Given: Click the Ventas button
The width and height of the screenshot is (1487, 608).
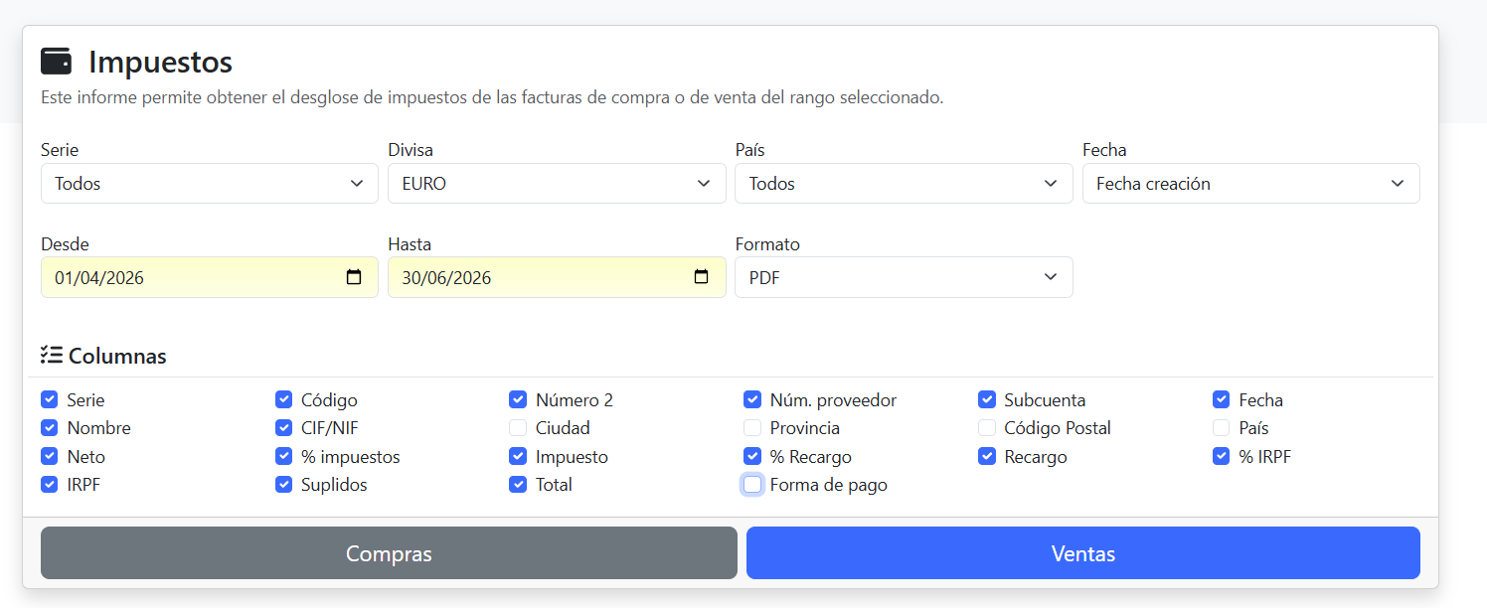Looking at the screenshot, I should tap(1083, 553).
